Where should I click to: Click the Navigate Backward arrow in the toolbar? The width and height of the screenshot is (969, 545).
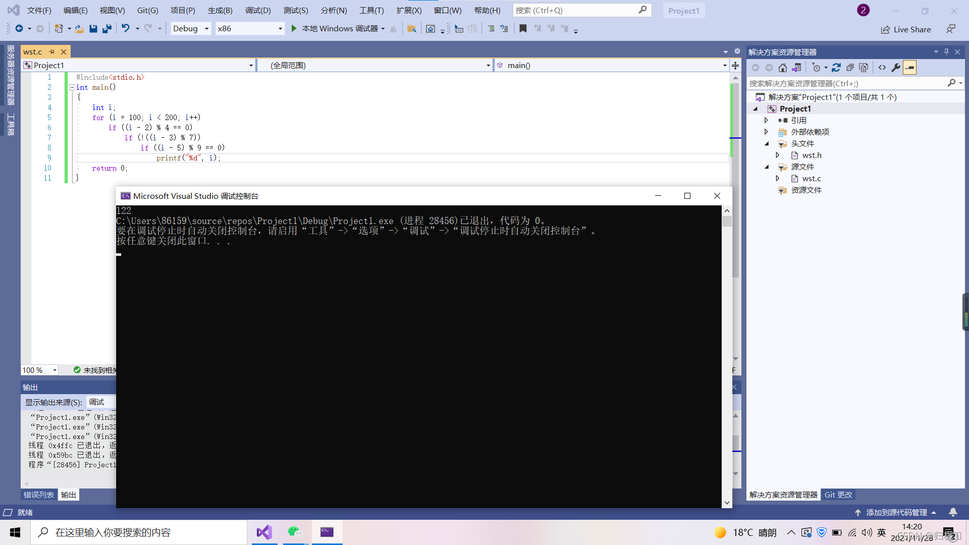[19, 29]
